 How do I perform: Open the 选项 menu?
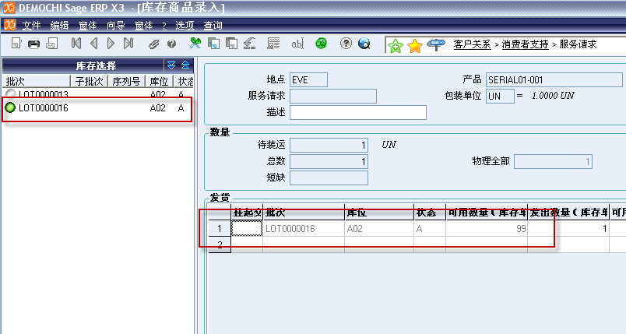(185, 26)
